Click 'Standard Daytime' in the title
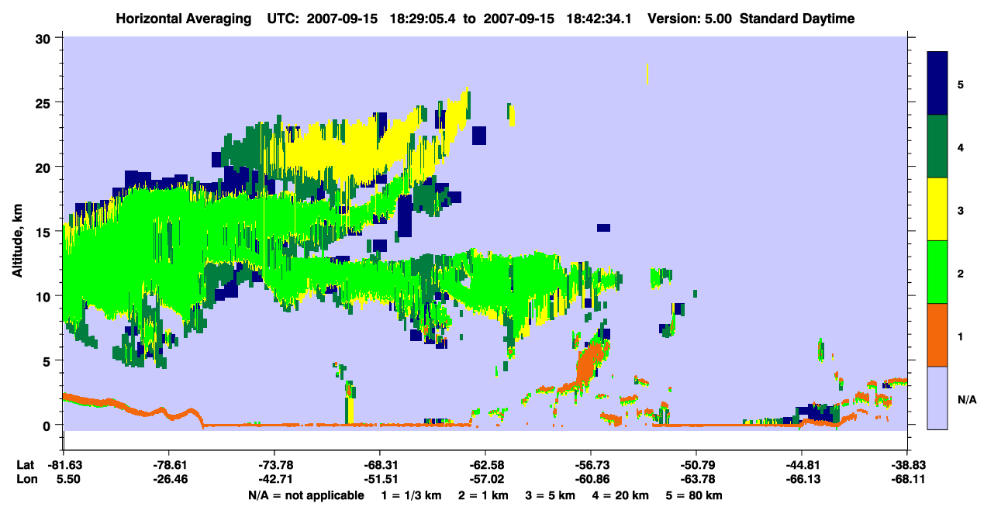This screenshot has width=1008, height=517. point(797,19)
